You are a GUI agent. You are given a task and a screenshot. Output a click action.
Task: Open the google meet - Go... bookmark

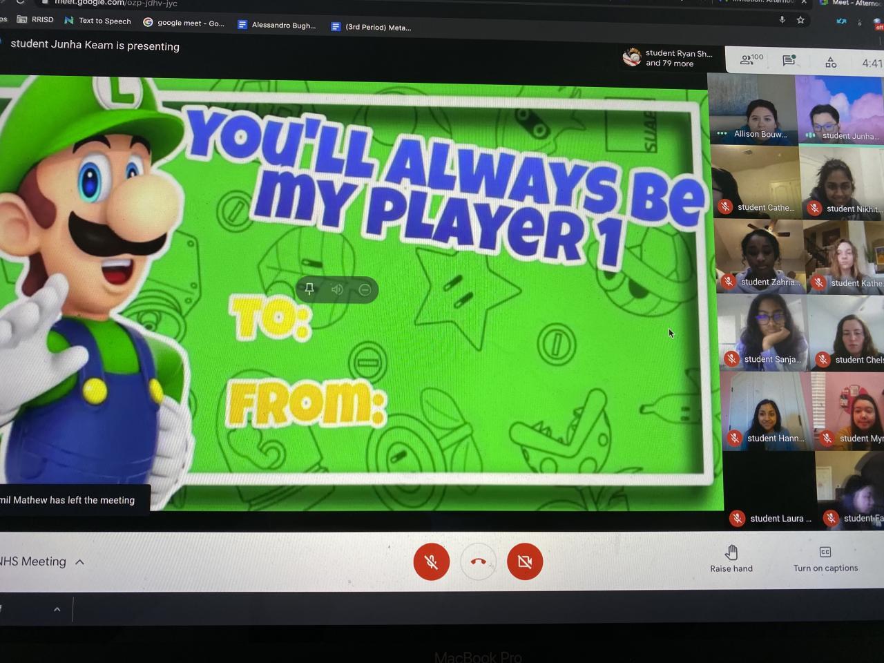pyautogui.click(x=184, y=23)
